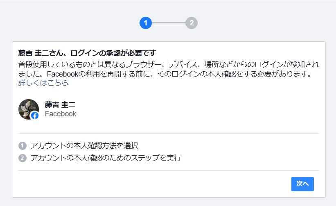Click the gray number 2 list bullet
Viewport: 336px width, 206px height.
tap(23, 158)
